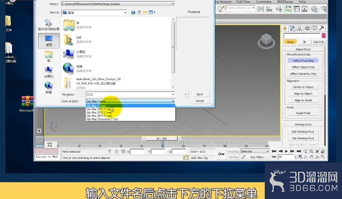Click the Microsoft desktop icon
Screen dimensions: 342x199
pyautogui.click(x=27, y=104)
